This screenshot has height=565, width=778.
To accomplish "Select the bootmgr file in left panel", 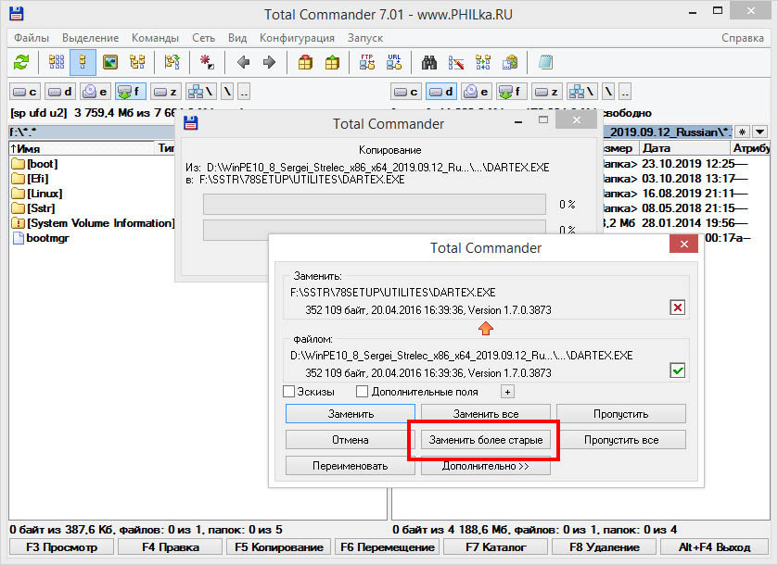I will point(41,238).
